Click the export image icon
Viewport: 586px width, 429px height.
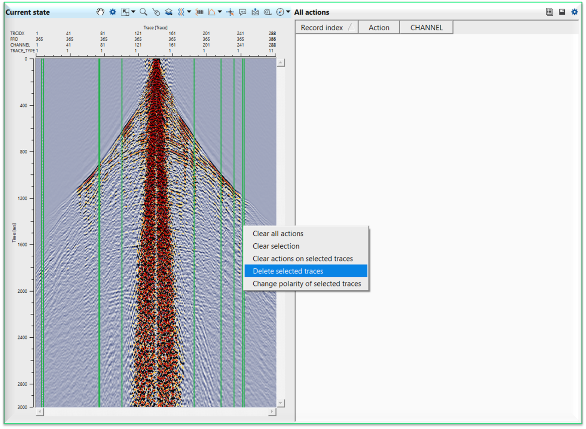click(255, 12)
